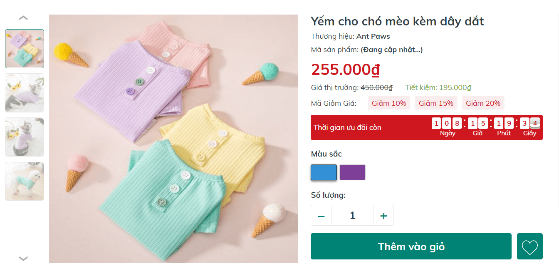
Task: Open third thumbnail of cat in purple shirt
Action: click(25, 137)
